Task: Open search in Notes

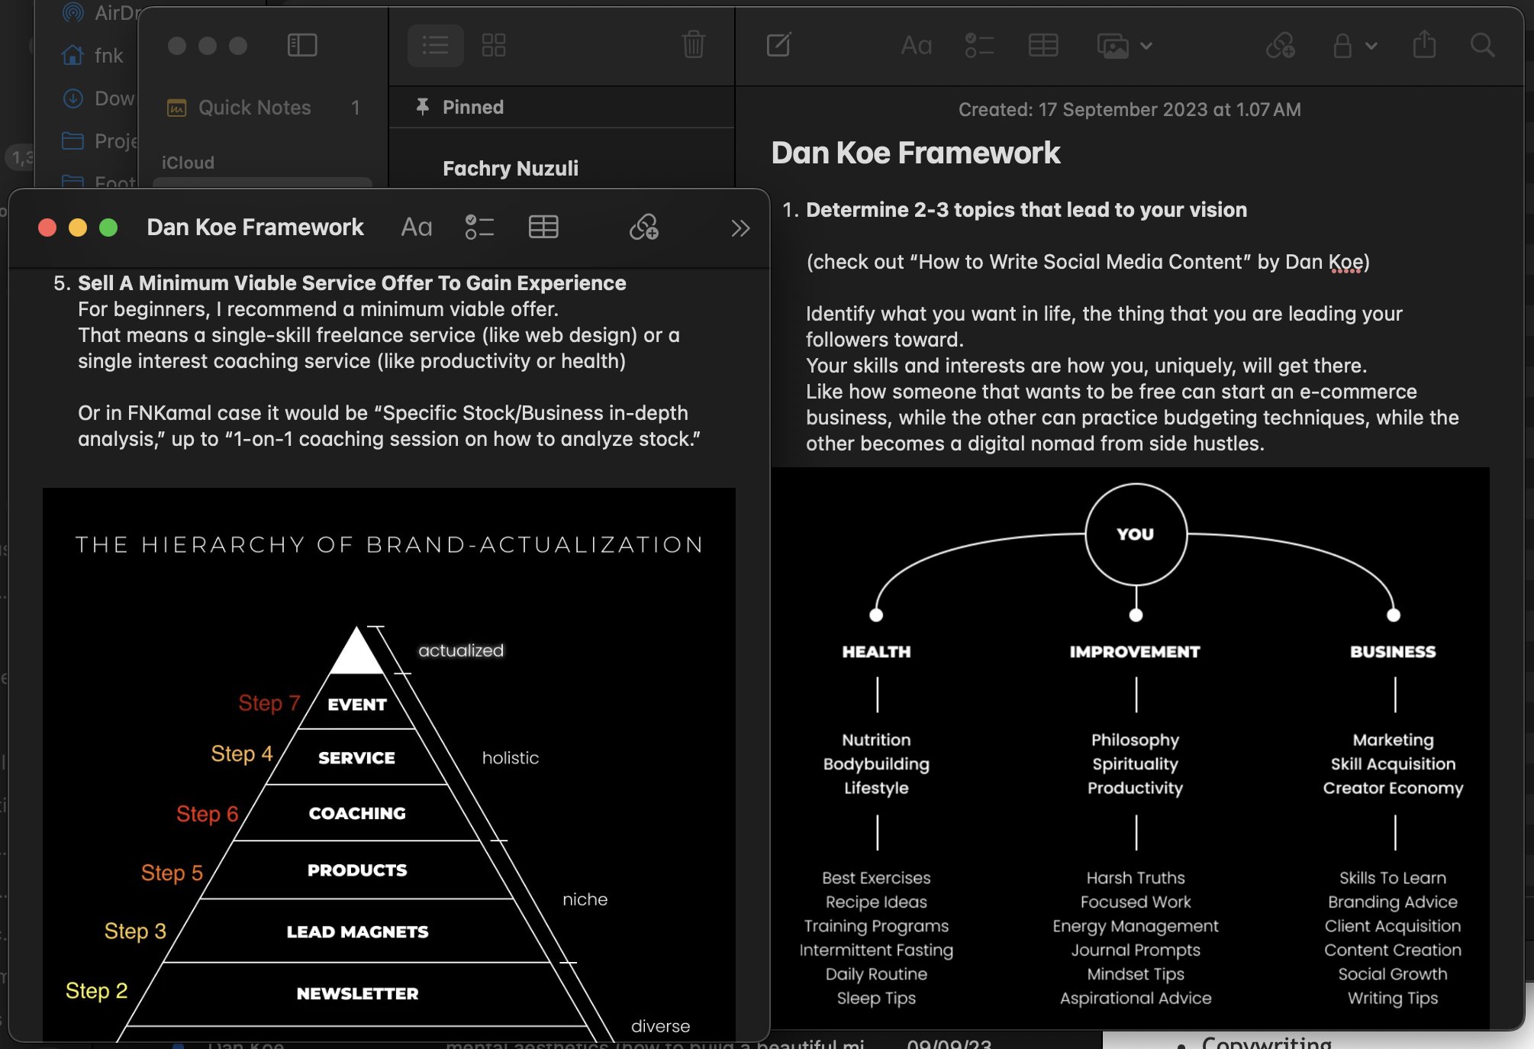Action: (x=1482, y=45)
